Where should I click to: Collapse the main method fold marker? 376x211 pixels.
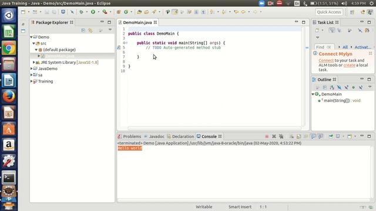pyautogui.click(x=126, y=43)
